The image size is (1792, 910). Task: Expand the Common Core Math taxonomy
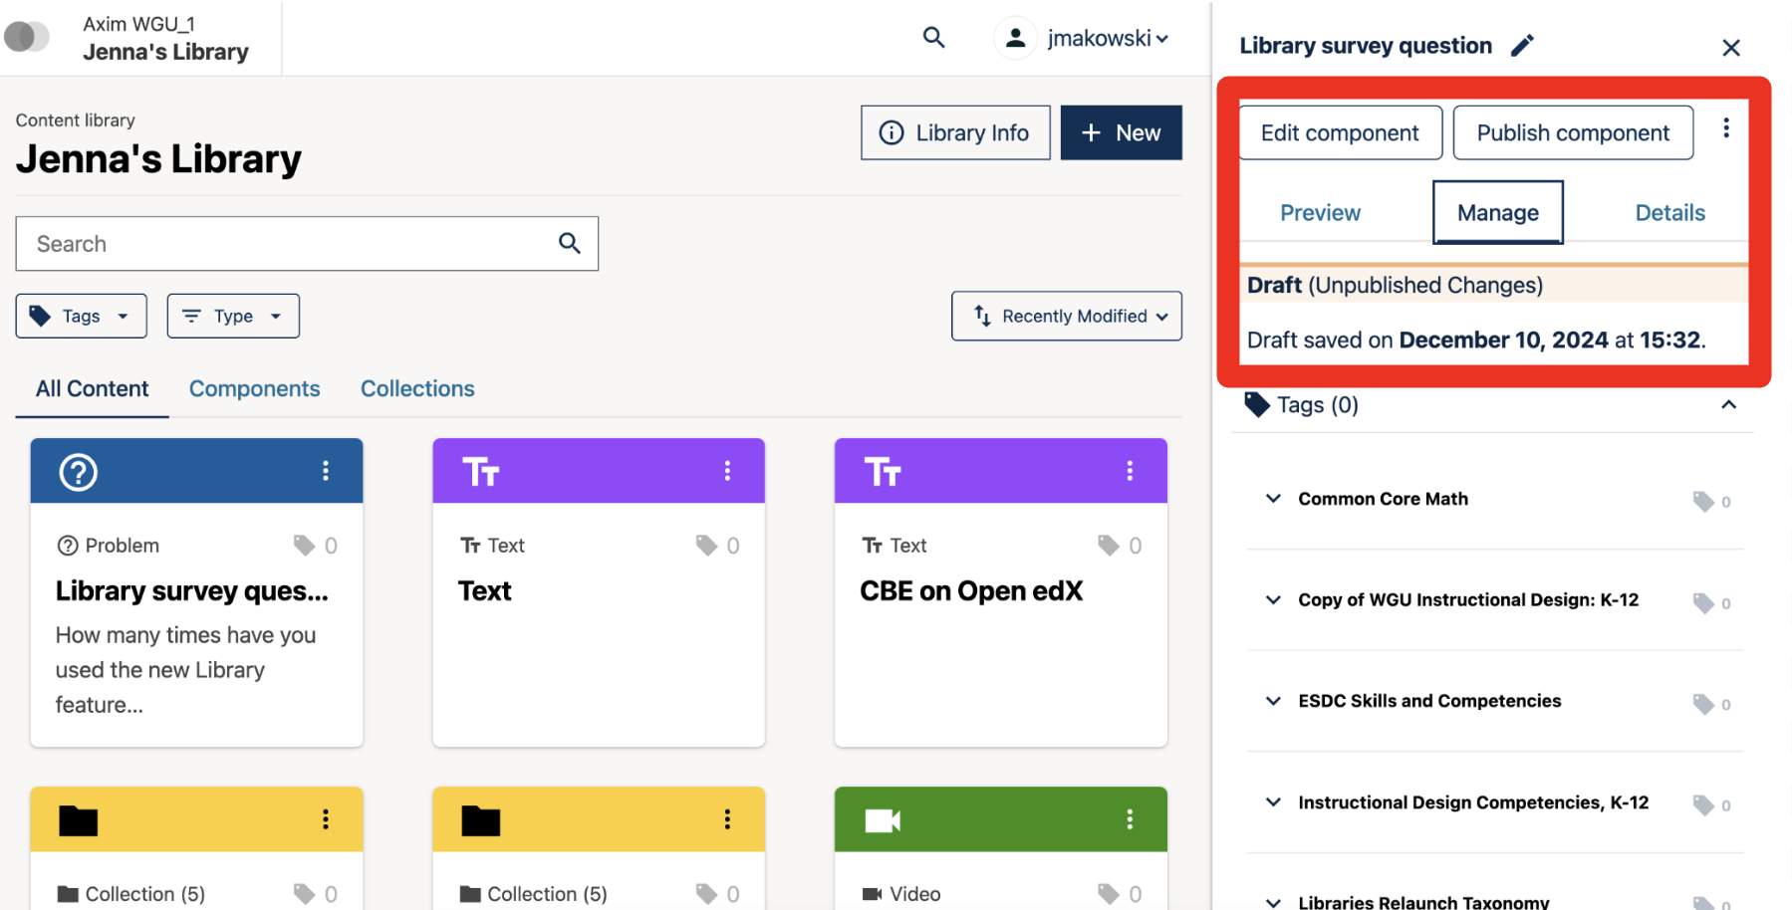[1272, 499]
